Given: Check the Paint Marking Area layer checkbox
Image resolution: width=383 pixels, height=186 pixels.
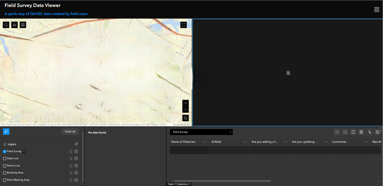Looking at the screenshot, I should [4, 180].
